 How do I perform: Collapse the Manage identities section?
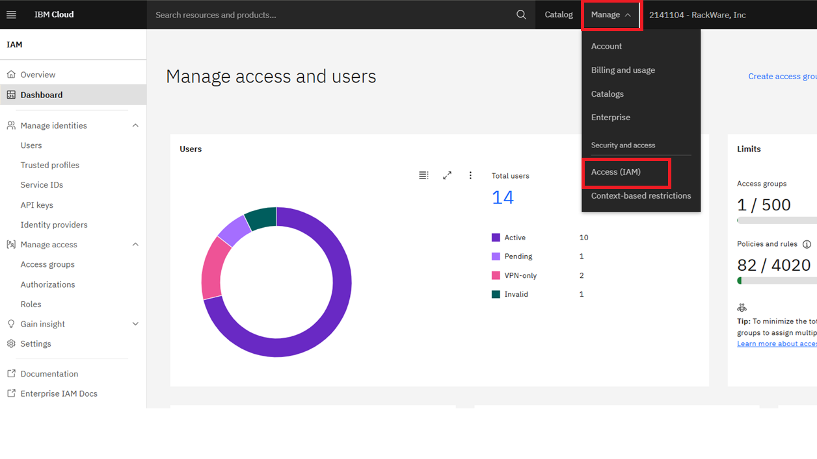(135, 125)
